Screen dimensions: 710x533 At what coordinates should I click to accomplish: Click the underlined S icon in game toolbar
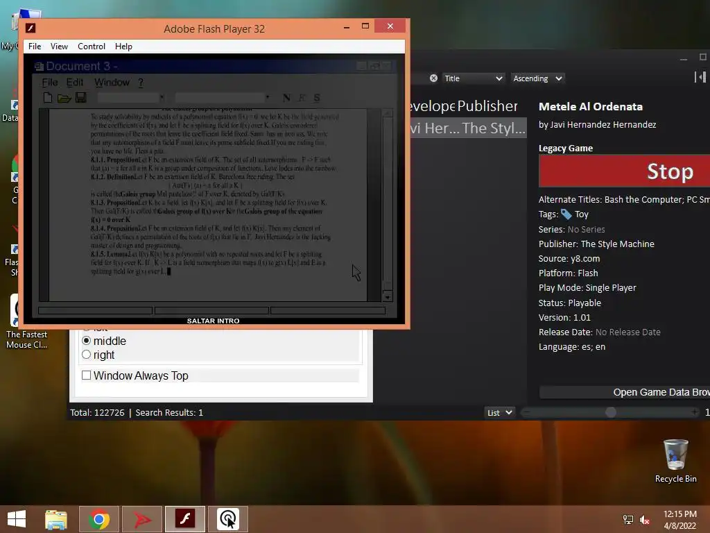tap(316, 97)
